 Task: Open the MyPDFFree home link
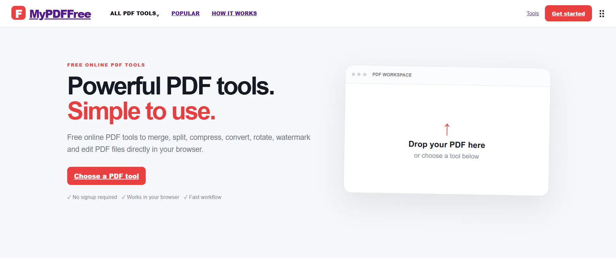60,14
